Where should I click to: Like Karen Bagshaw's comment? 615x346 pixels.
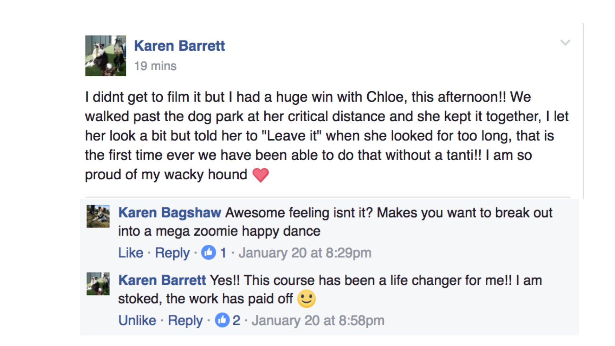click(x=131, y=253)
